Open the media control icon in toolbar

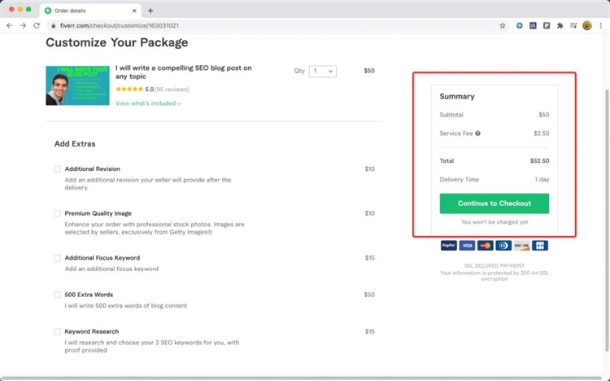pyautogui.click(x=573, y=25)
